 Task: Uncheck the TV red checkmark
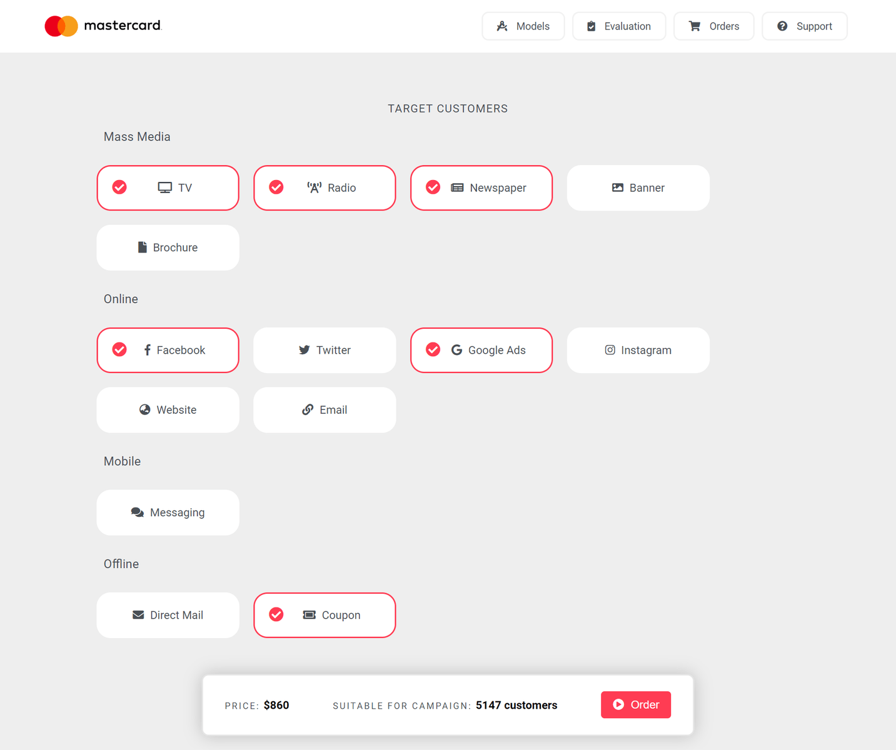[119, 187]
